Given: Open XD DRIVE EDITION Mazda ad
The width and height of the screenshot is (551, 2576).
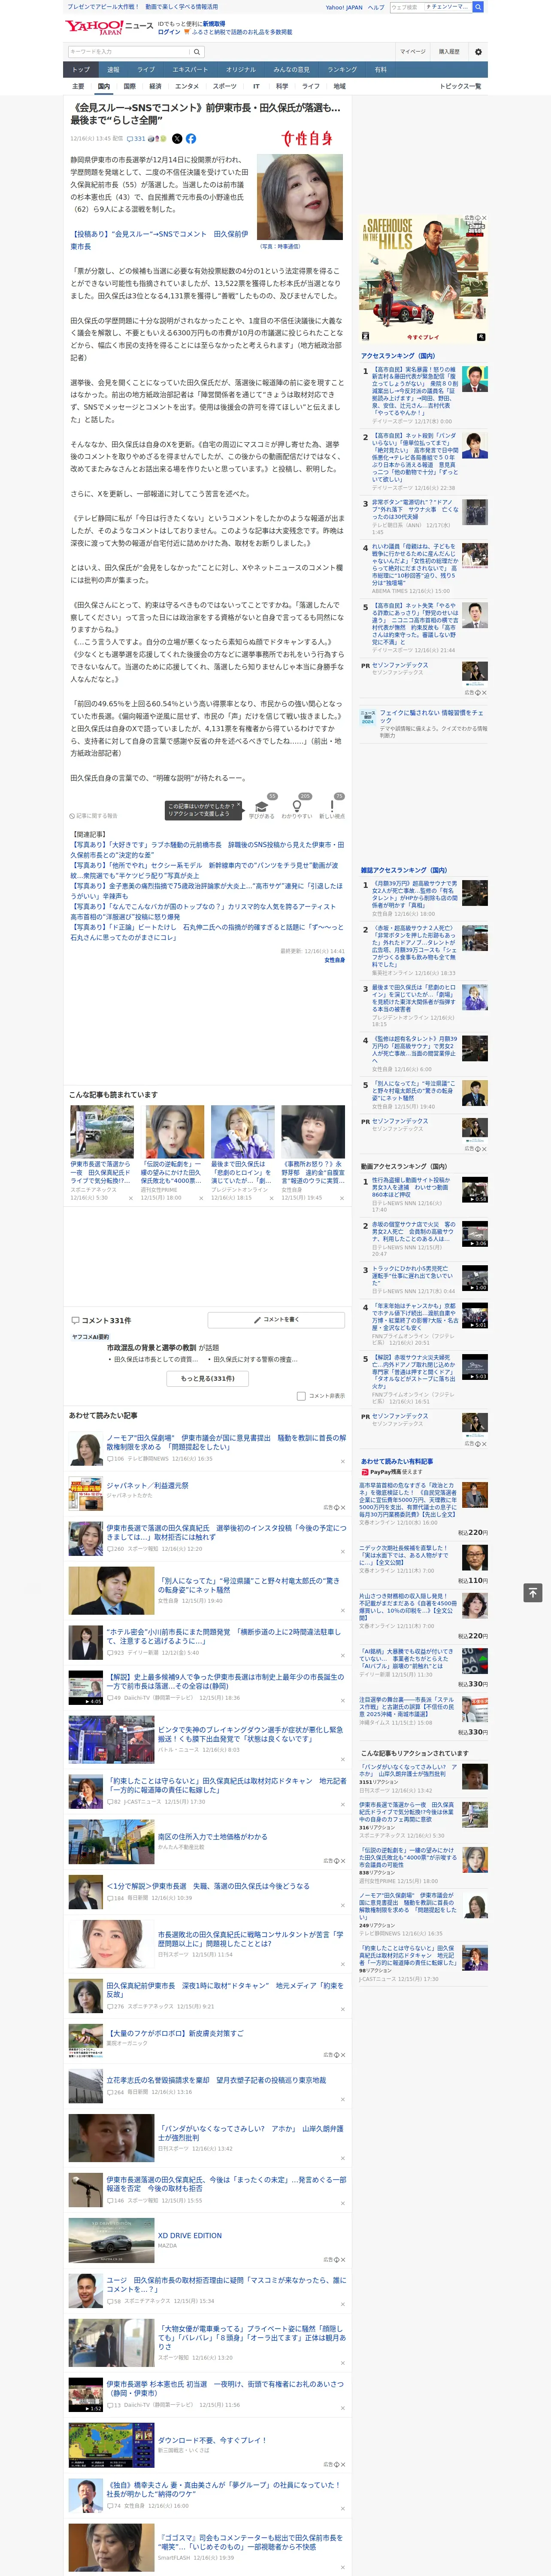Looking at the screenshot, I should point(190,2235).
